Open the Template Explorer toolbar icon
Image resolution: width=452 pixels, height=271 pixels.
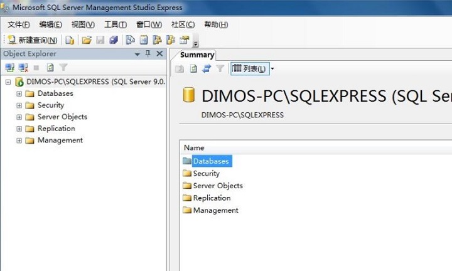pyautogui.click(x=171, y=40)
